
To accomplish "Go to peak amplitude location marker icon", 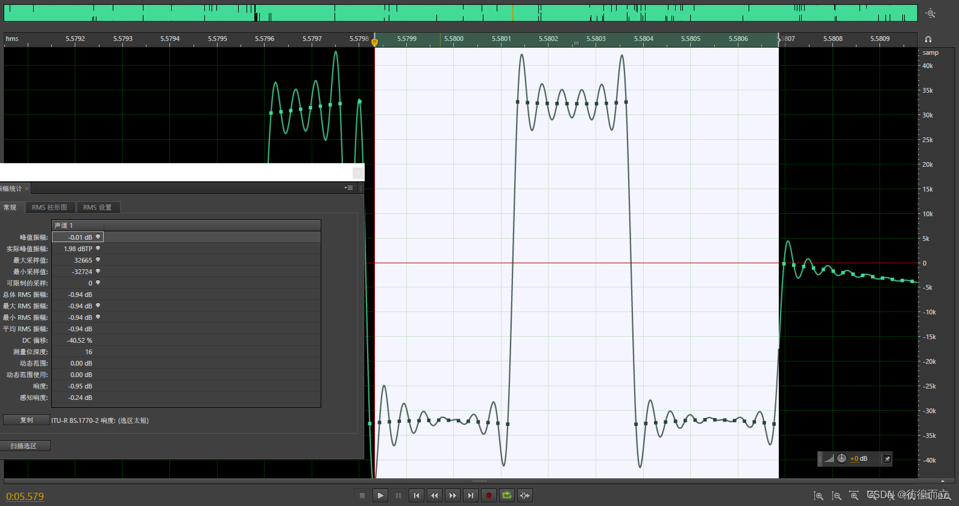I will point(98,237).
